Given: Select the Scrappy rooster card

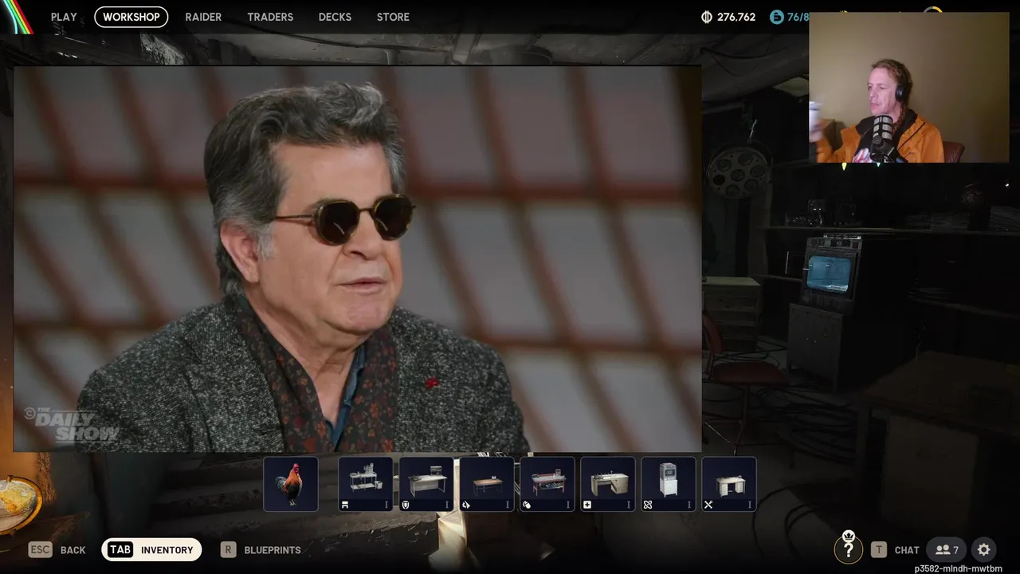Looking at the screenshot, I should tap(291, 484).
